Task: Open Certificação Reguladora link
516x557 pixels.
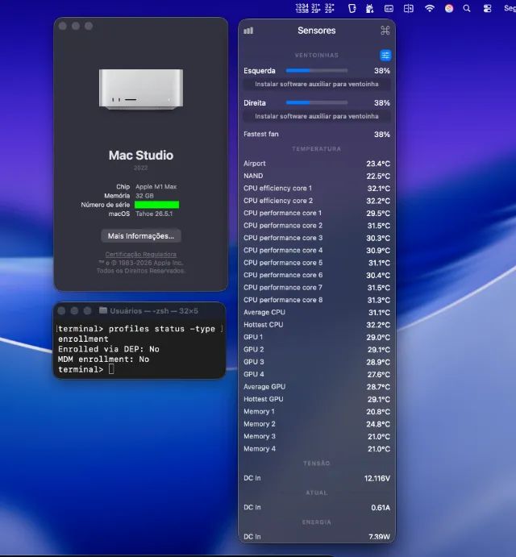Action: coord(141,255)
